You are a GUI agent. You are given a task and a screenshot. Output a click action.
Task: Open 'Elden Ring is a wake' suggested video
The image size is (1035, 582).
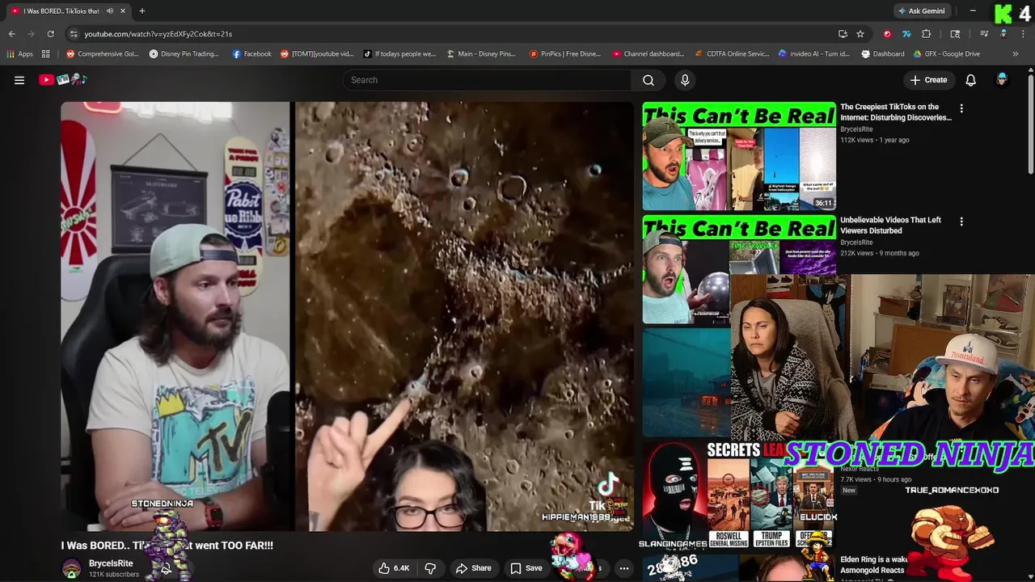[x=874, y=564]
